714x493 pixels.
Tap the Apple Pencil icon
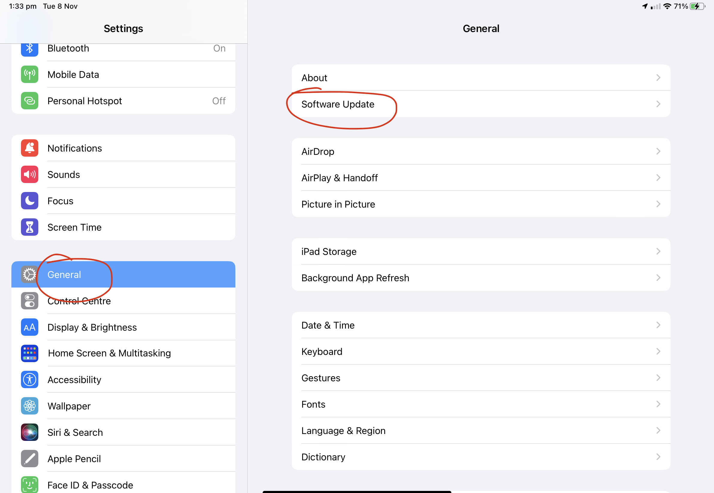click(29, 459)
